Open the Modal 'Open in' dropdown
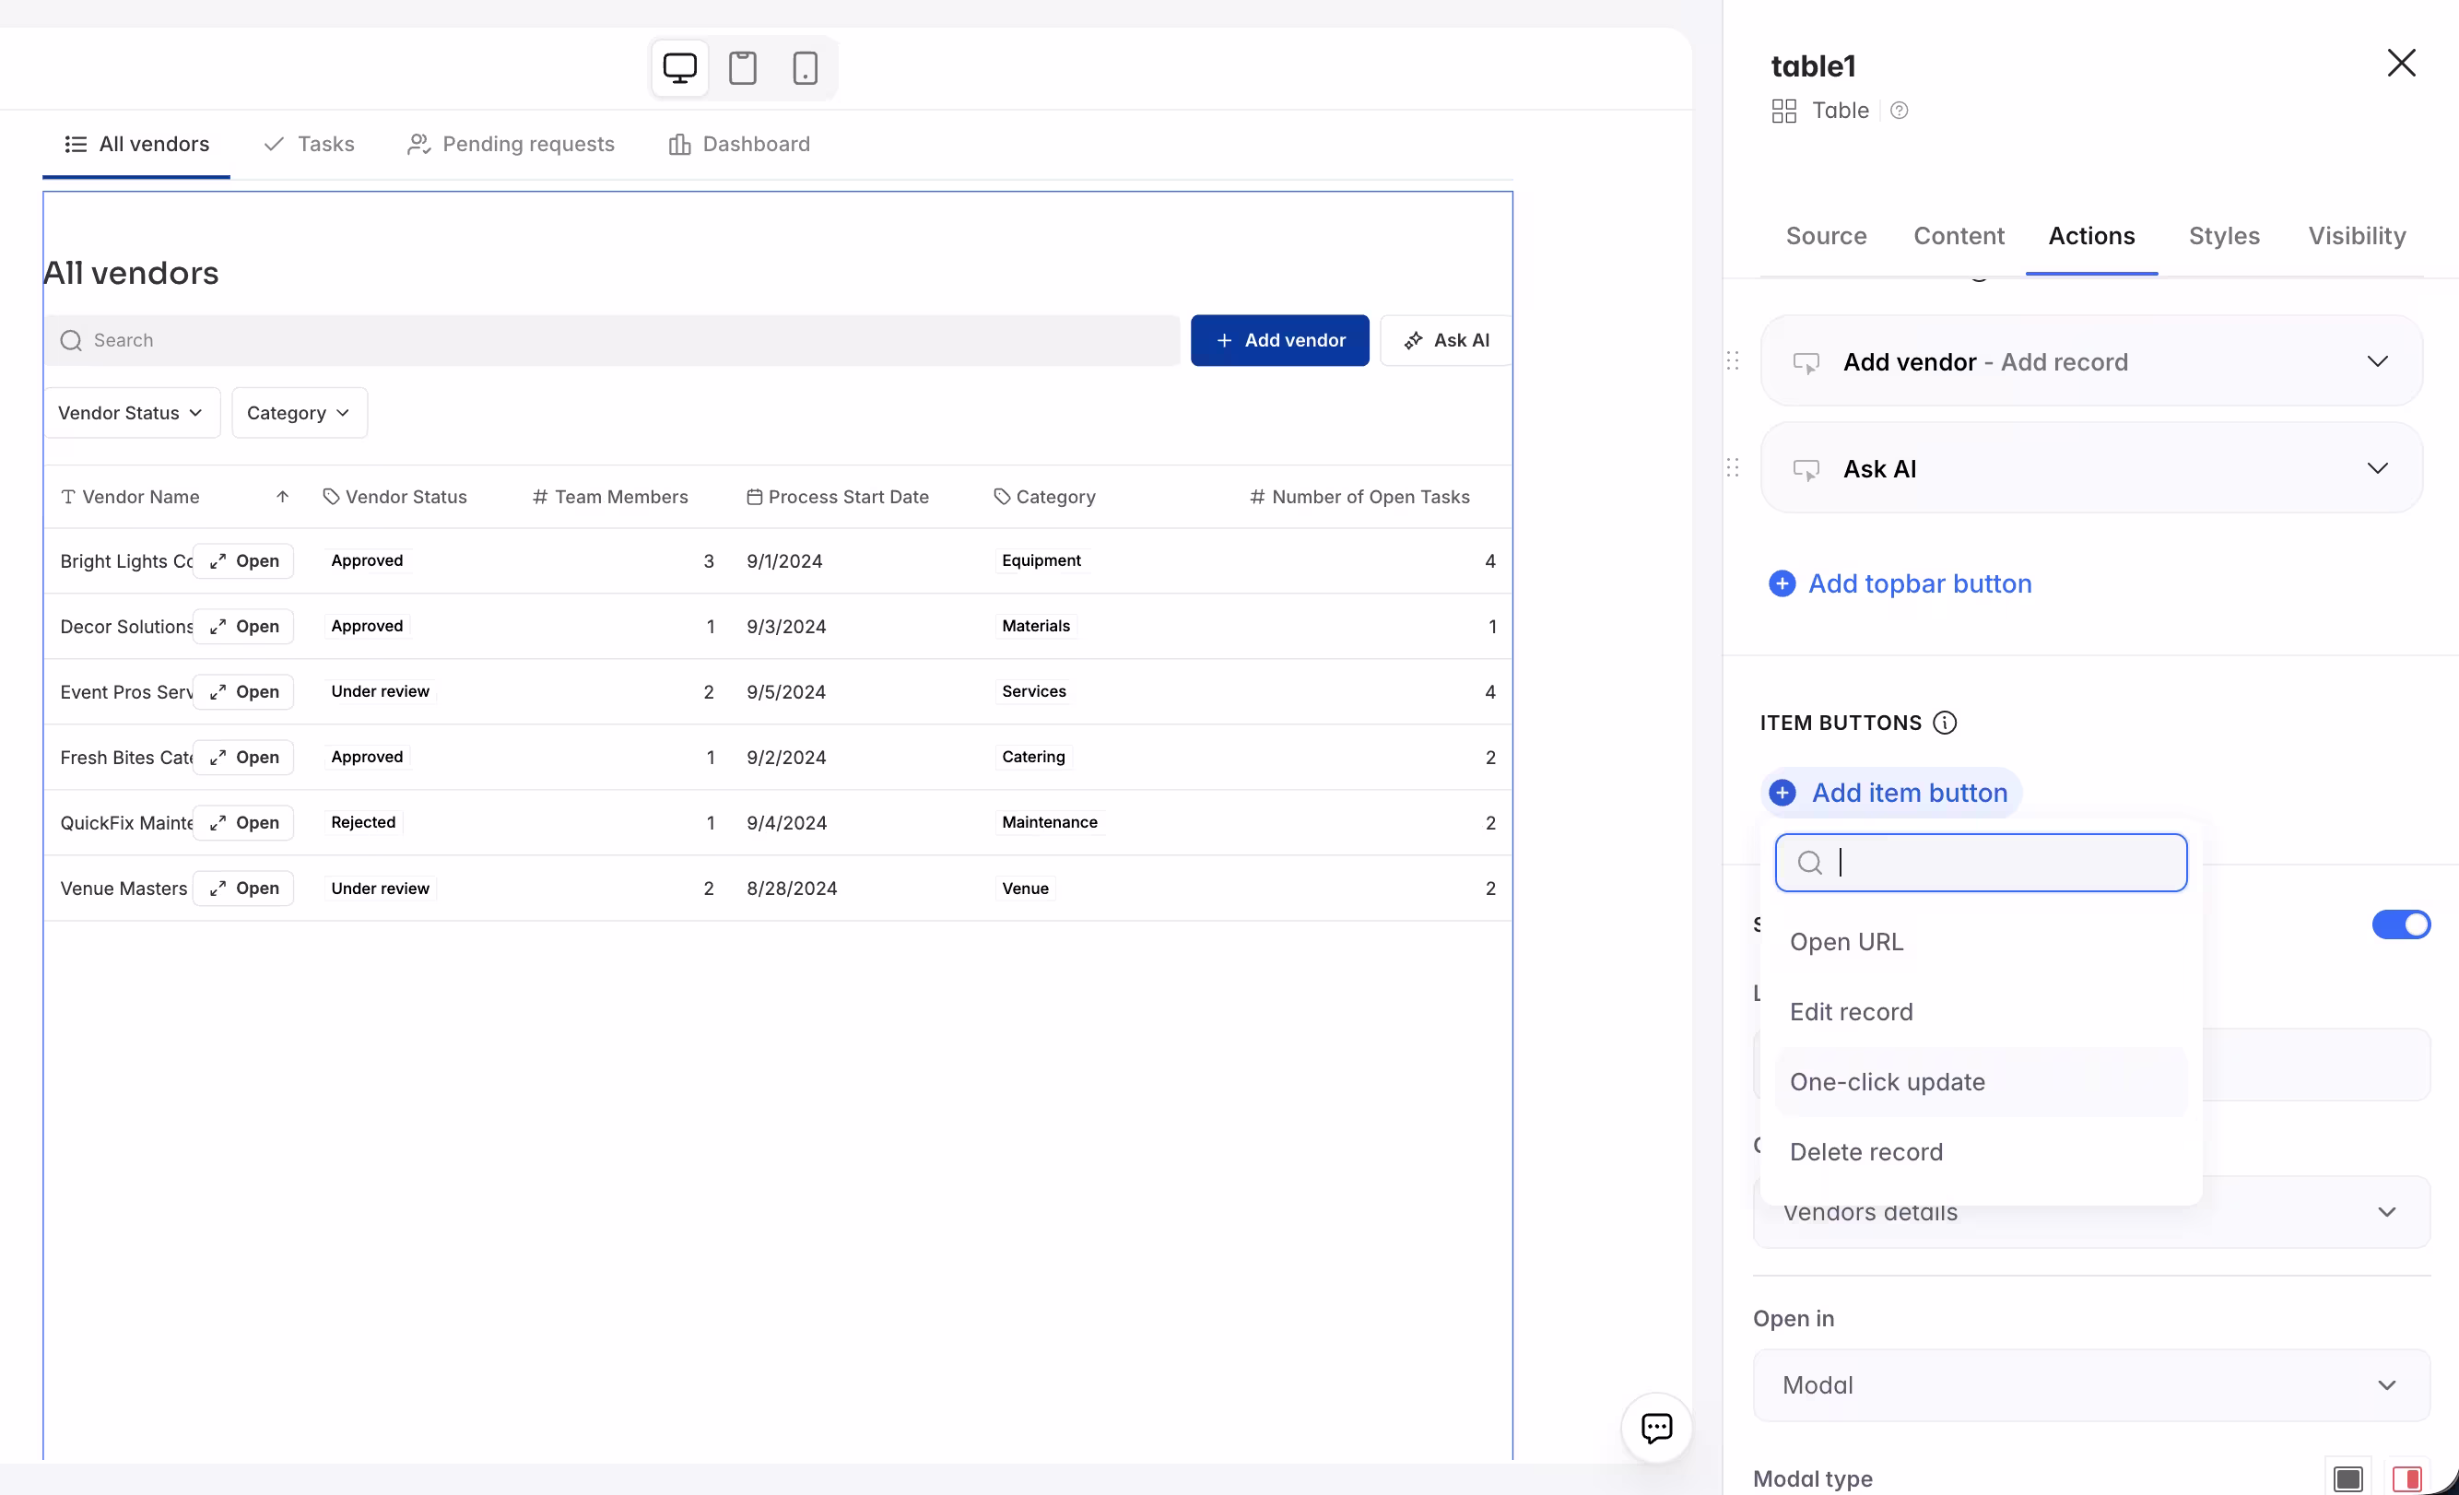 2090,1385
